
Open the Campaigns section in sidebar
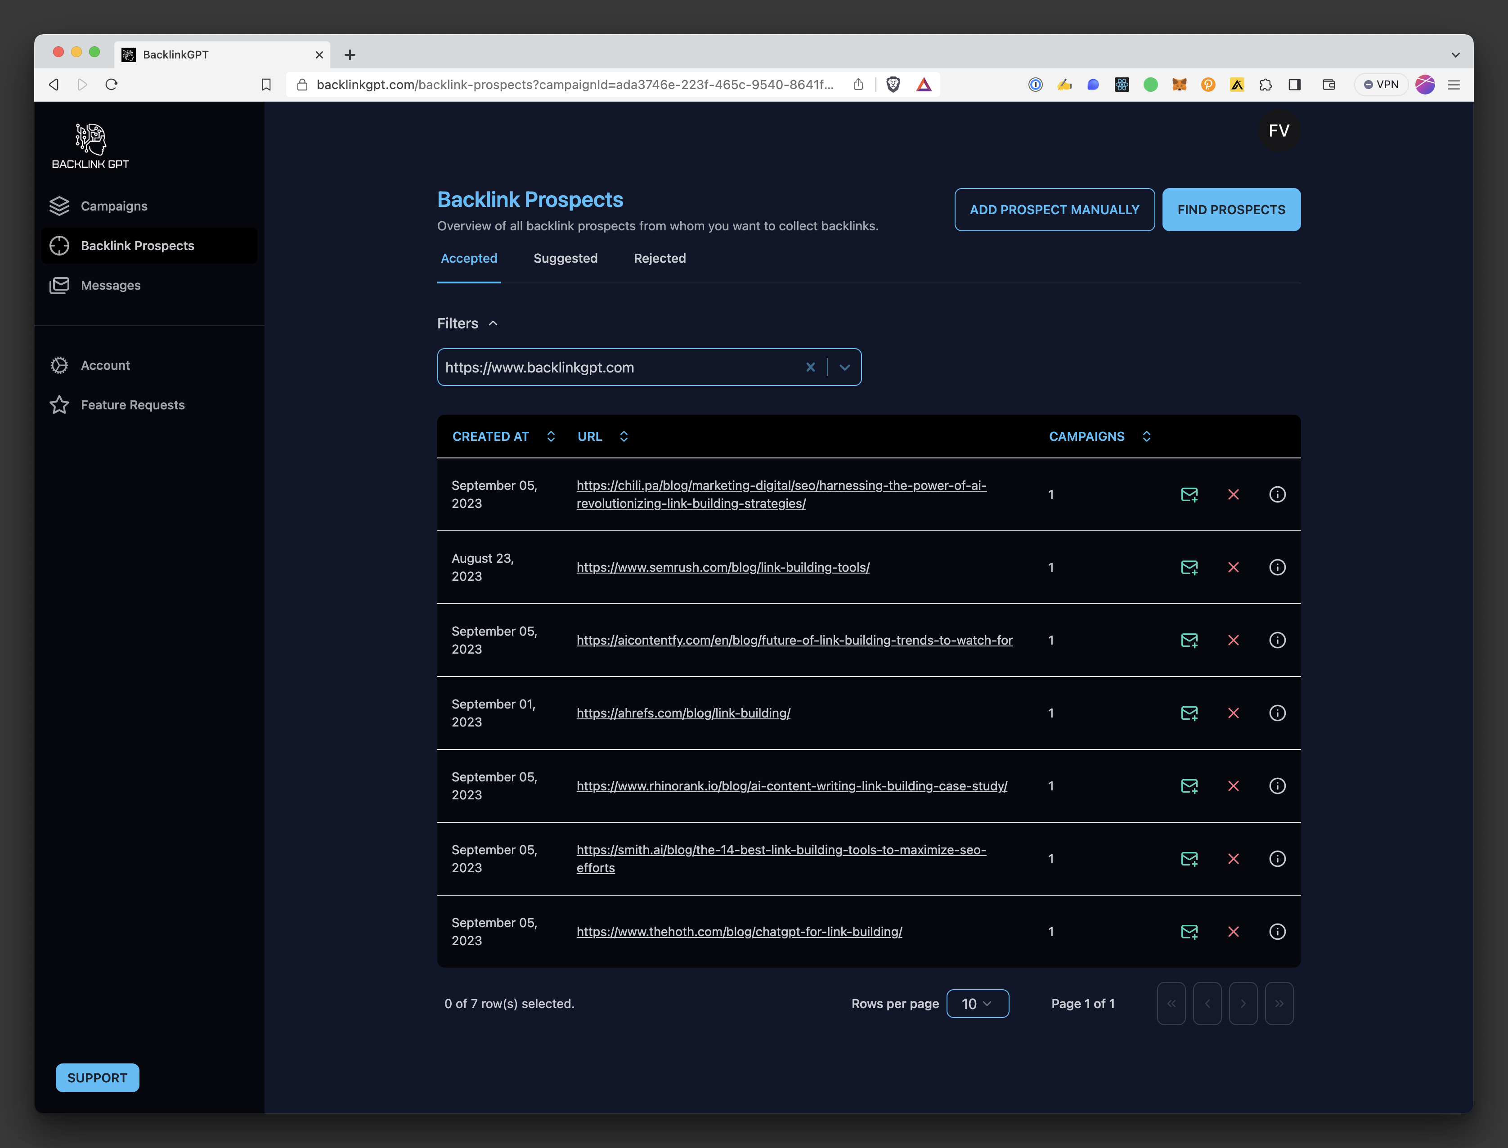coord(113,206)
